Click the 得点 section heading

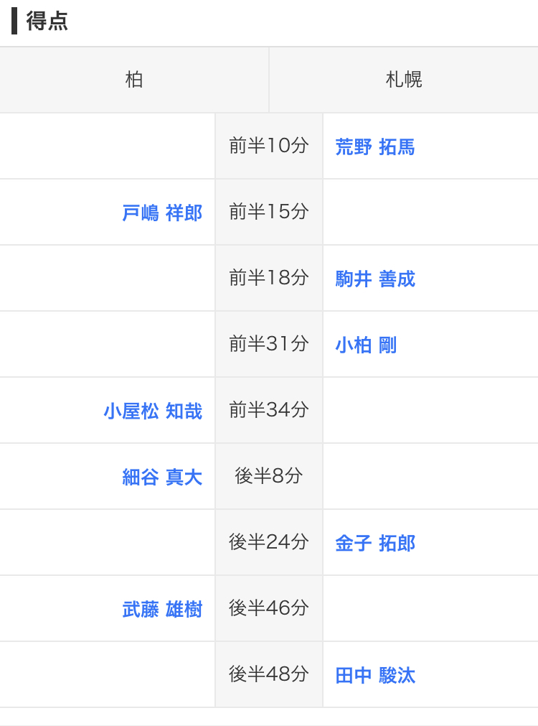pos(47,21)
